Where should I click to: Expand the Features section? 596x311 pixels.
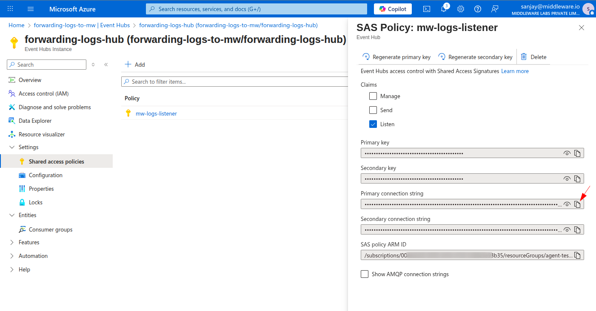click(12, 242)
